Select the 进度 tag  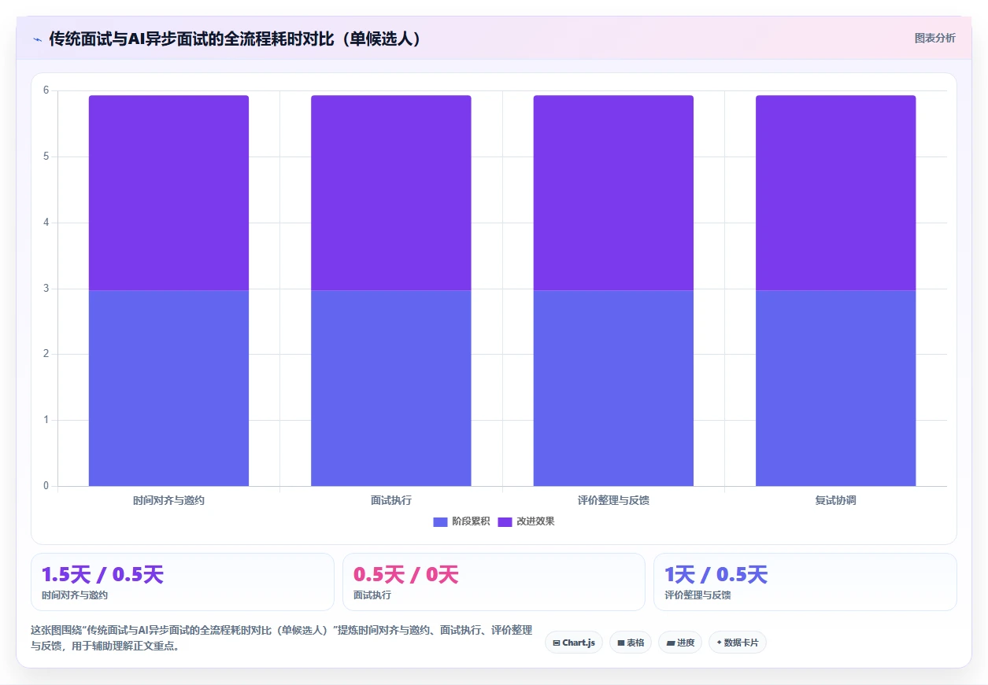point(680,643)
